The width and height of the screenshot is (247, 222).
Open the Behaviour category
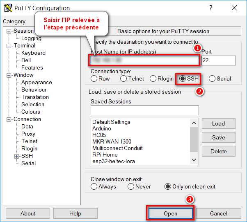34,90
